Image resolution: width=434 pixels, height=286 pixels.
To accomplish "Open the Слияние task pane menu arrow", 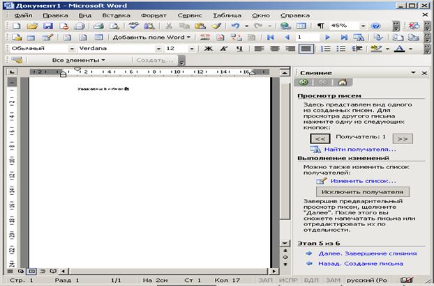I will pos(413,73).
